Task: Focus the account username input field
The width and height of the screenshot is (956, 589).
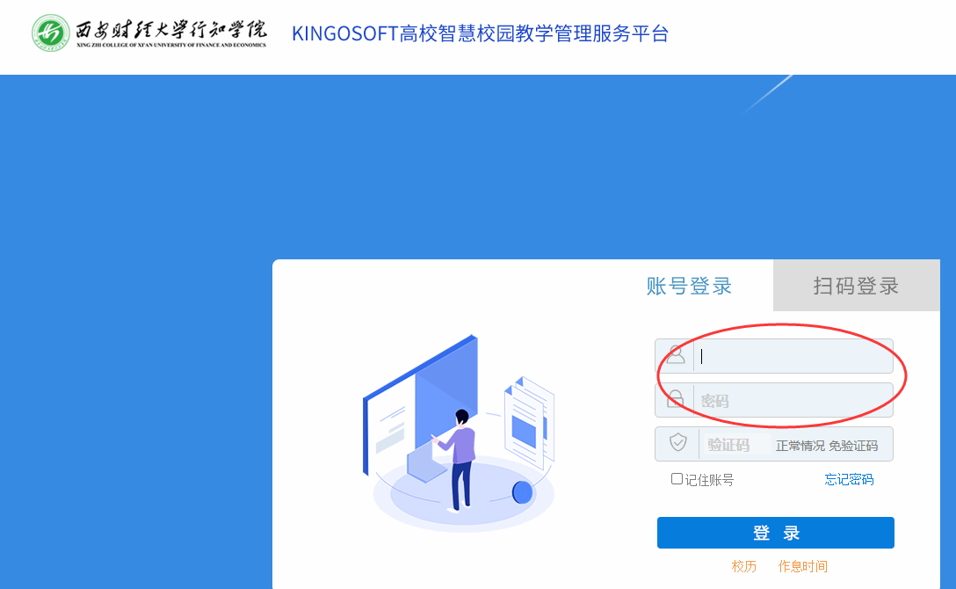Action: [793, 356]
